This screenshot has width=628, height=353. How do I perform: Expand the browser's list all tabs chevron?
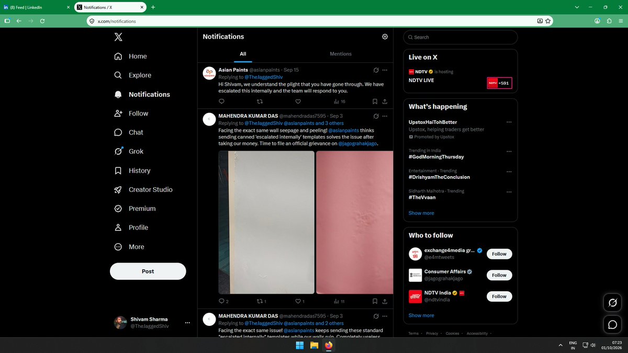point(577,7)
